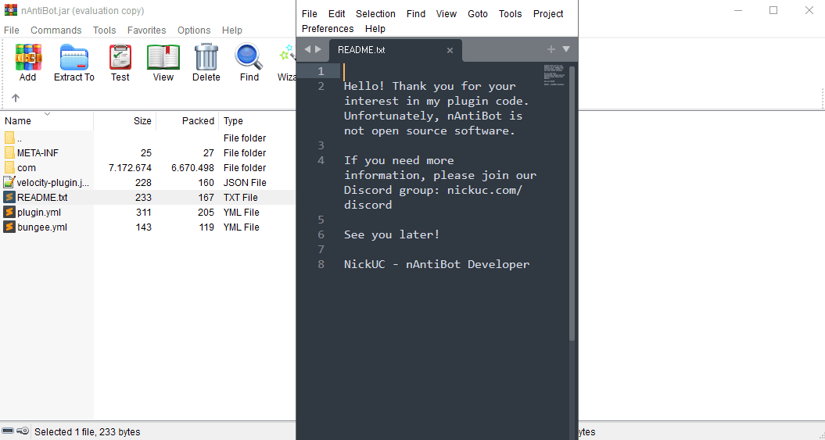This screenshot has height=440, width=825.
Task: Select the velocity-plugin JSON file icon
Action: (9, 182)
